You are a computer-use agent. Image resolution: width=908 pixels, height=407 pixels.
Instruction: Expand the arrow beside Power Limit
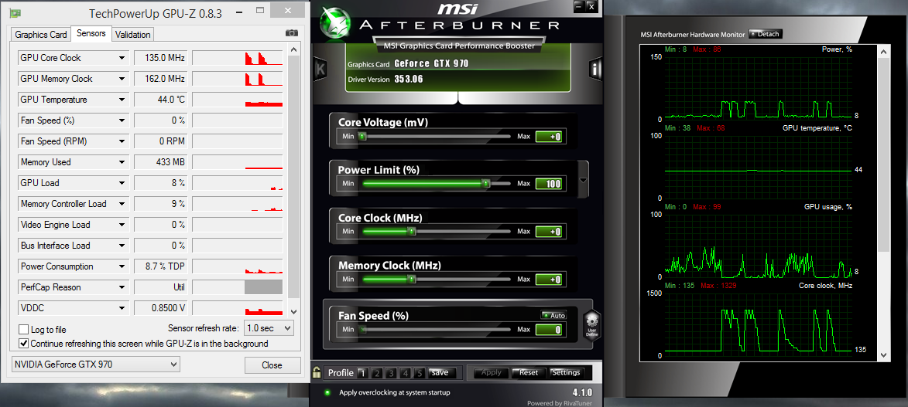(x=583, y=180)
